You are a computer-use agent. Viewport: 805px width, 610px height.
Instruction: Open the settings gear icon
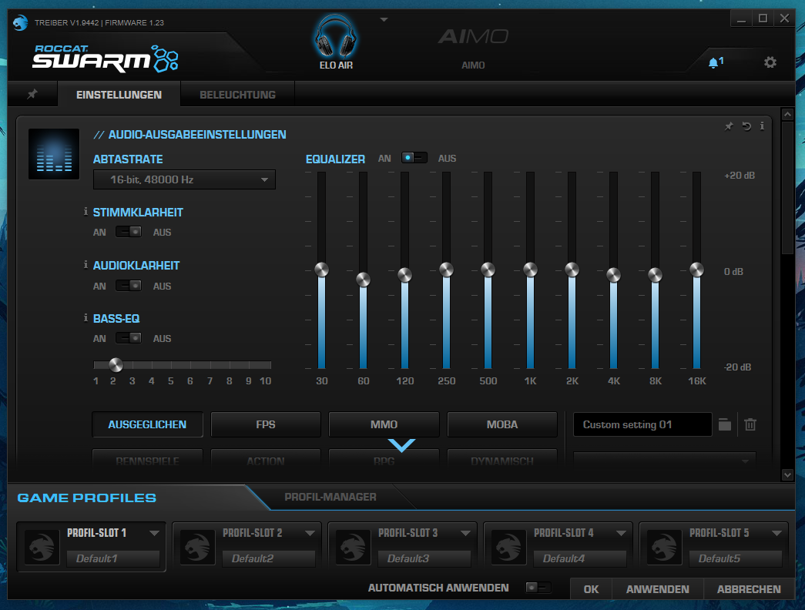tap(770, 62)
